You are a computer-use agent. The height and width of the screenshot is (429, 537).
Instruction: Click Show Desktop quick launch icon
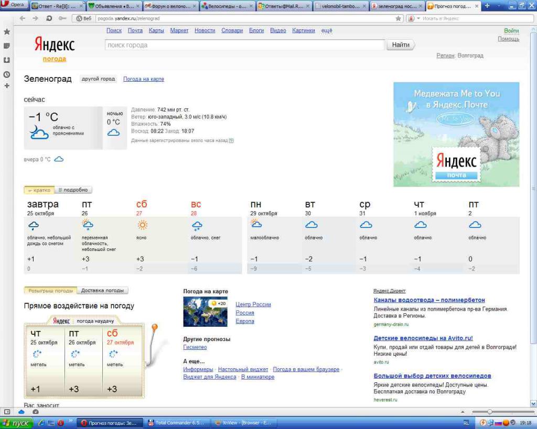[x=51, y=423]
